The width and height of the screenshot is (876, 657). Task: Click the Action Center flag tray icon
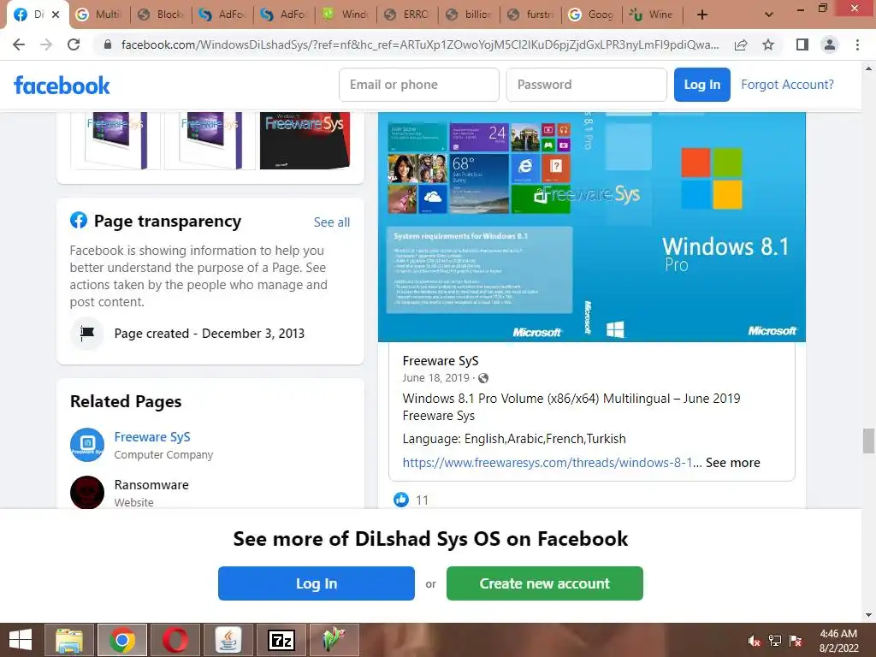[x=796, y=641]
